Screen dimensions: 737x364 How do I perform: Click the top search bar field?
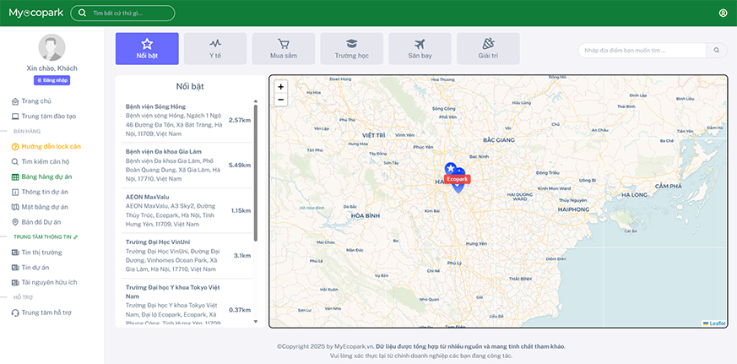coord(127,14)
